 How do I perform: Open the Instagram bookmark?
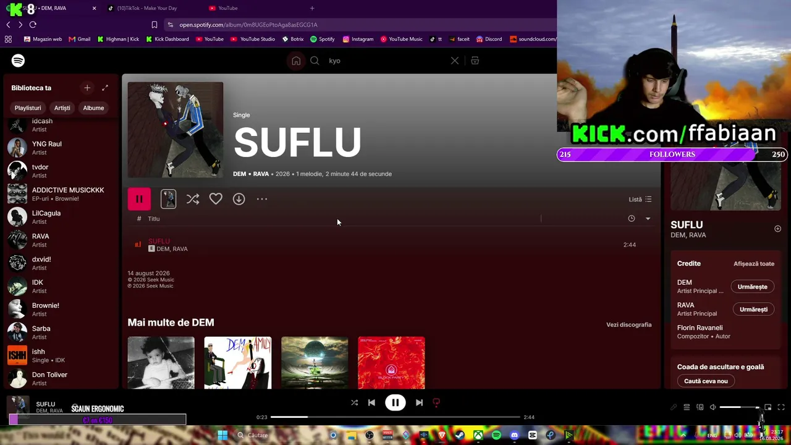pyautogui.click(x=358, y=39)
